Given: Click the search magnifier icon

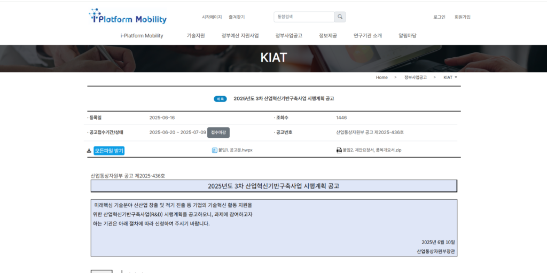Looking at the screenshot, I should [340, 17].
